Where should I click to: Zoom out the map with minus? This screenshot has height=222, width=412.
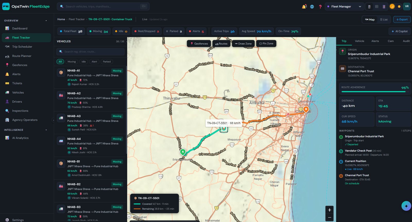[329, 218]
